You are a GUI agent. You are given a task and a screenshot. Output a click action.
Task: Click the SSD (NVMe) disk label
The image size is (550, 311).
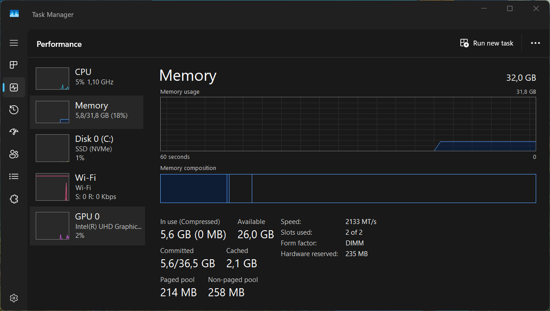pyautogui.click(x=93, y=149)
